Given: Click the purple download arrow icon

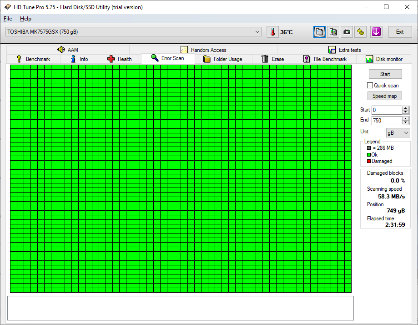Looking at the screenshot, I should 376,32.
